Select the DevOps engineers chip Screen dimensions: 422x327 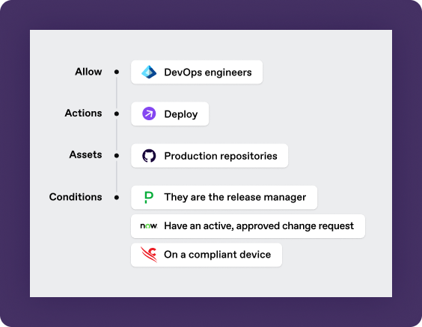(x=197, y=72)
